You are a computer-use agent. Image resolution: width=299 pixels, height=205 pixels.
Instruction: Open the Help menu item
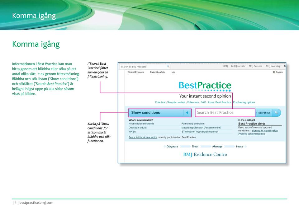173,72
